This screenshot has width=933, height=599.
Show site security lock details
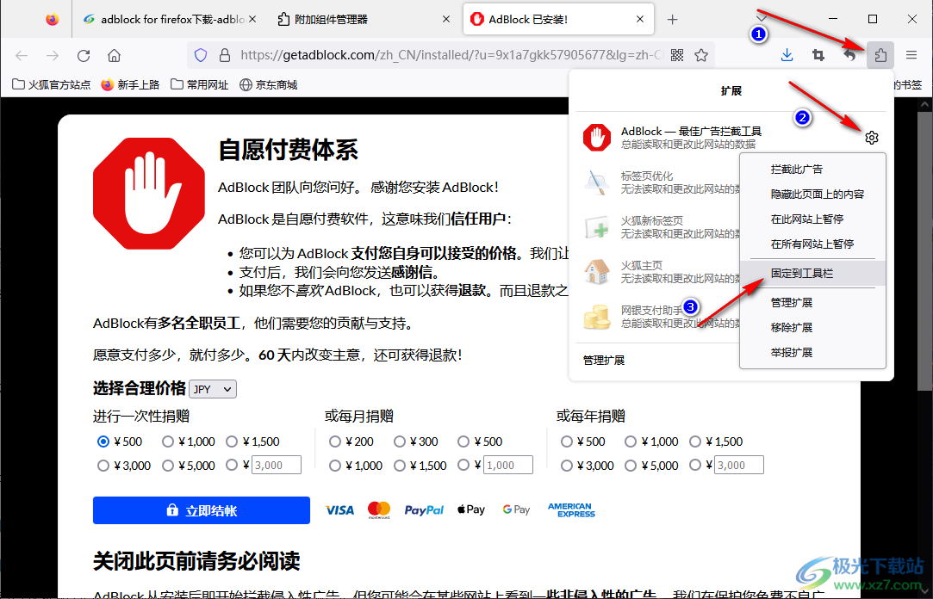[x=224, y=55]
